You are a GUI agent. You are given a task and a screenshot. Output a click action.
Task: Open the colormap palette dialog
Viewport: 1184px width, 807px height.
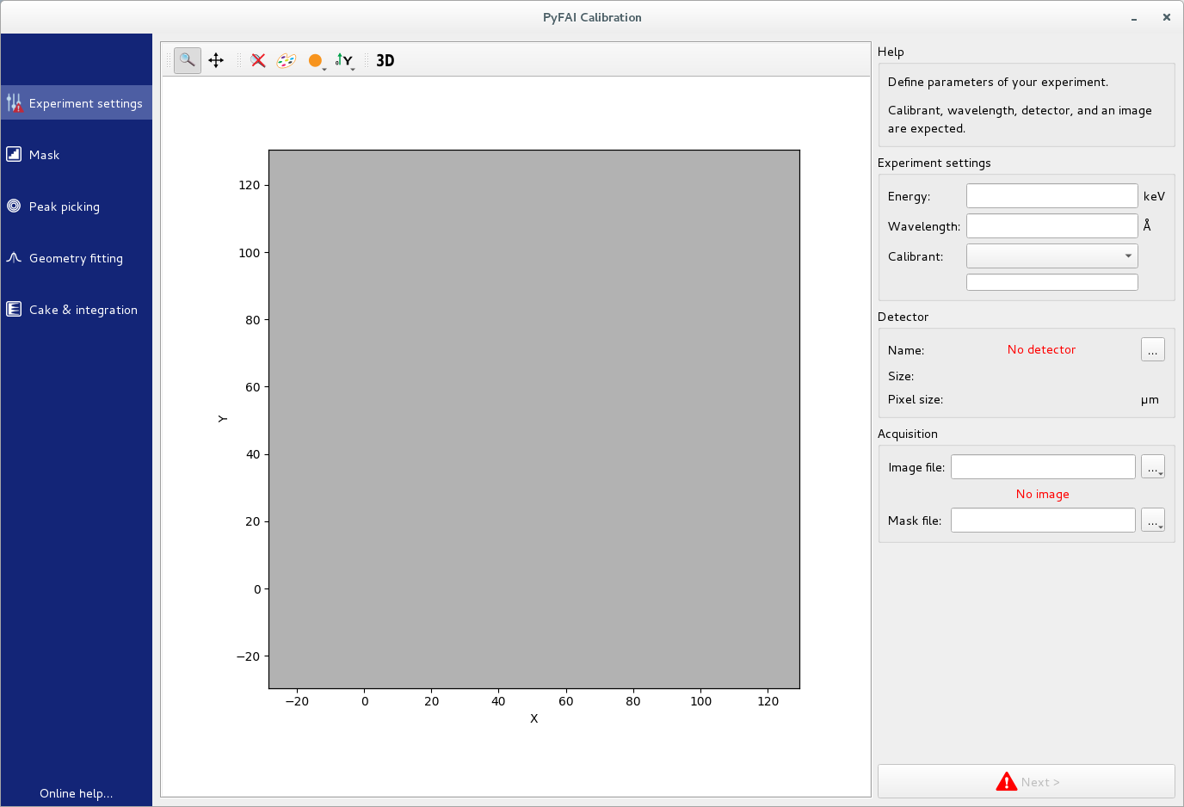coord(286,60)
